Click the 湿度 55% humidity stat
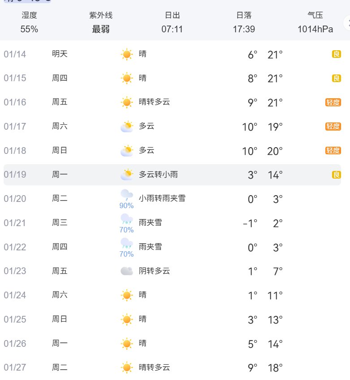Screen dimensions: 350x380 [x=29, y=22]
